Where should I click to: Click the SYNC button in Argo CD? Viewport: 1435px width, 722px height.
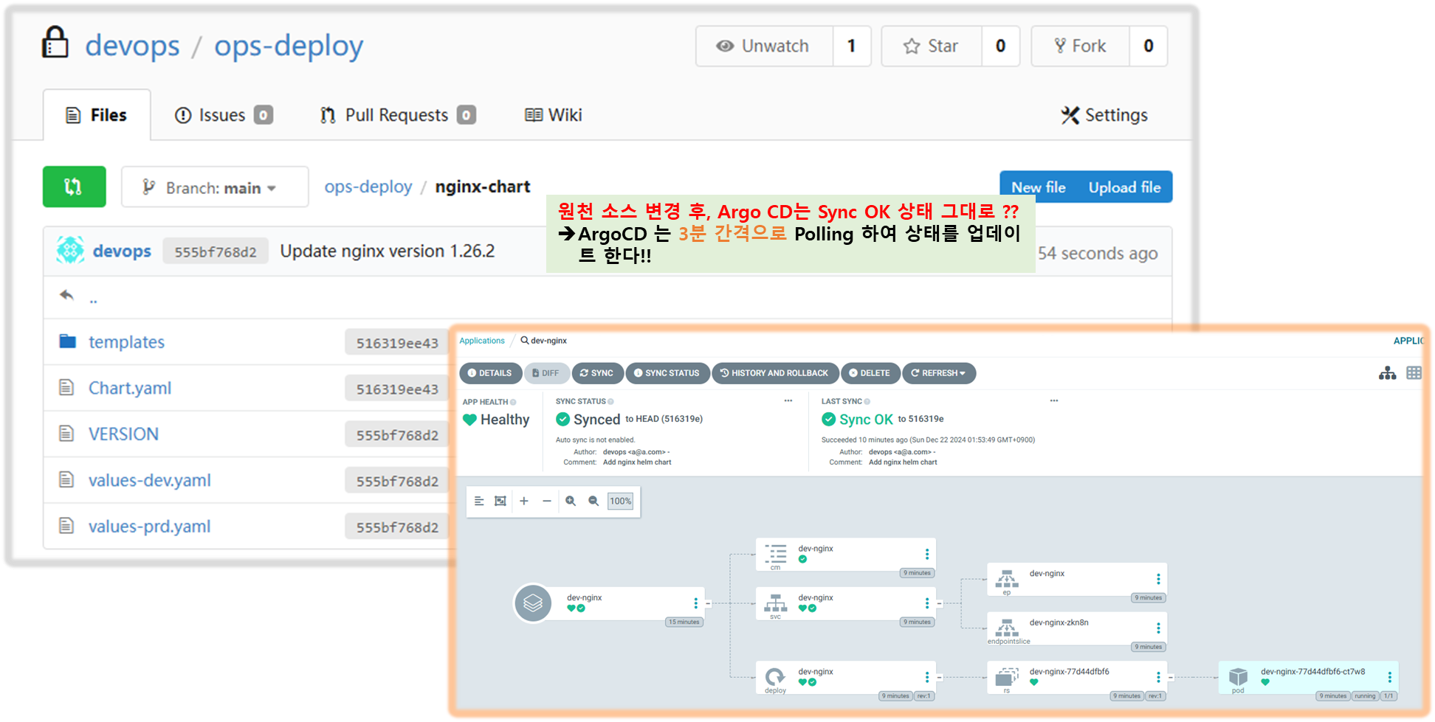pos(597,373)
